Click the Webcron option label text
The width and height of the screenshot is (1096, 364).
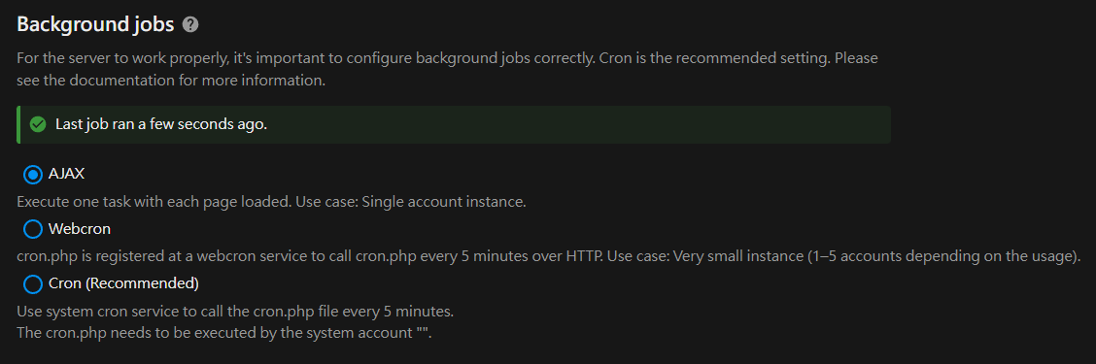click(x=80, y=228)
